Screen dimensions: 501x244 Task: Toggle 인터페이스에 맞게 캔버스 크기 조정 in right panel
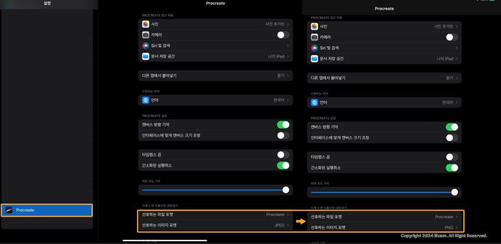(452, 138)
